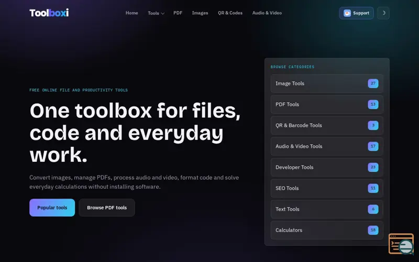The height and width of the screenshot is (262, 419).
Task: Open QR & Barcode Tools category
Action: click(327, 125)
